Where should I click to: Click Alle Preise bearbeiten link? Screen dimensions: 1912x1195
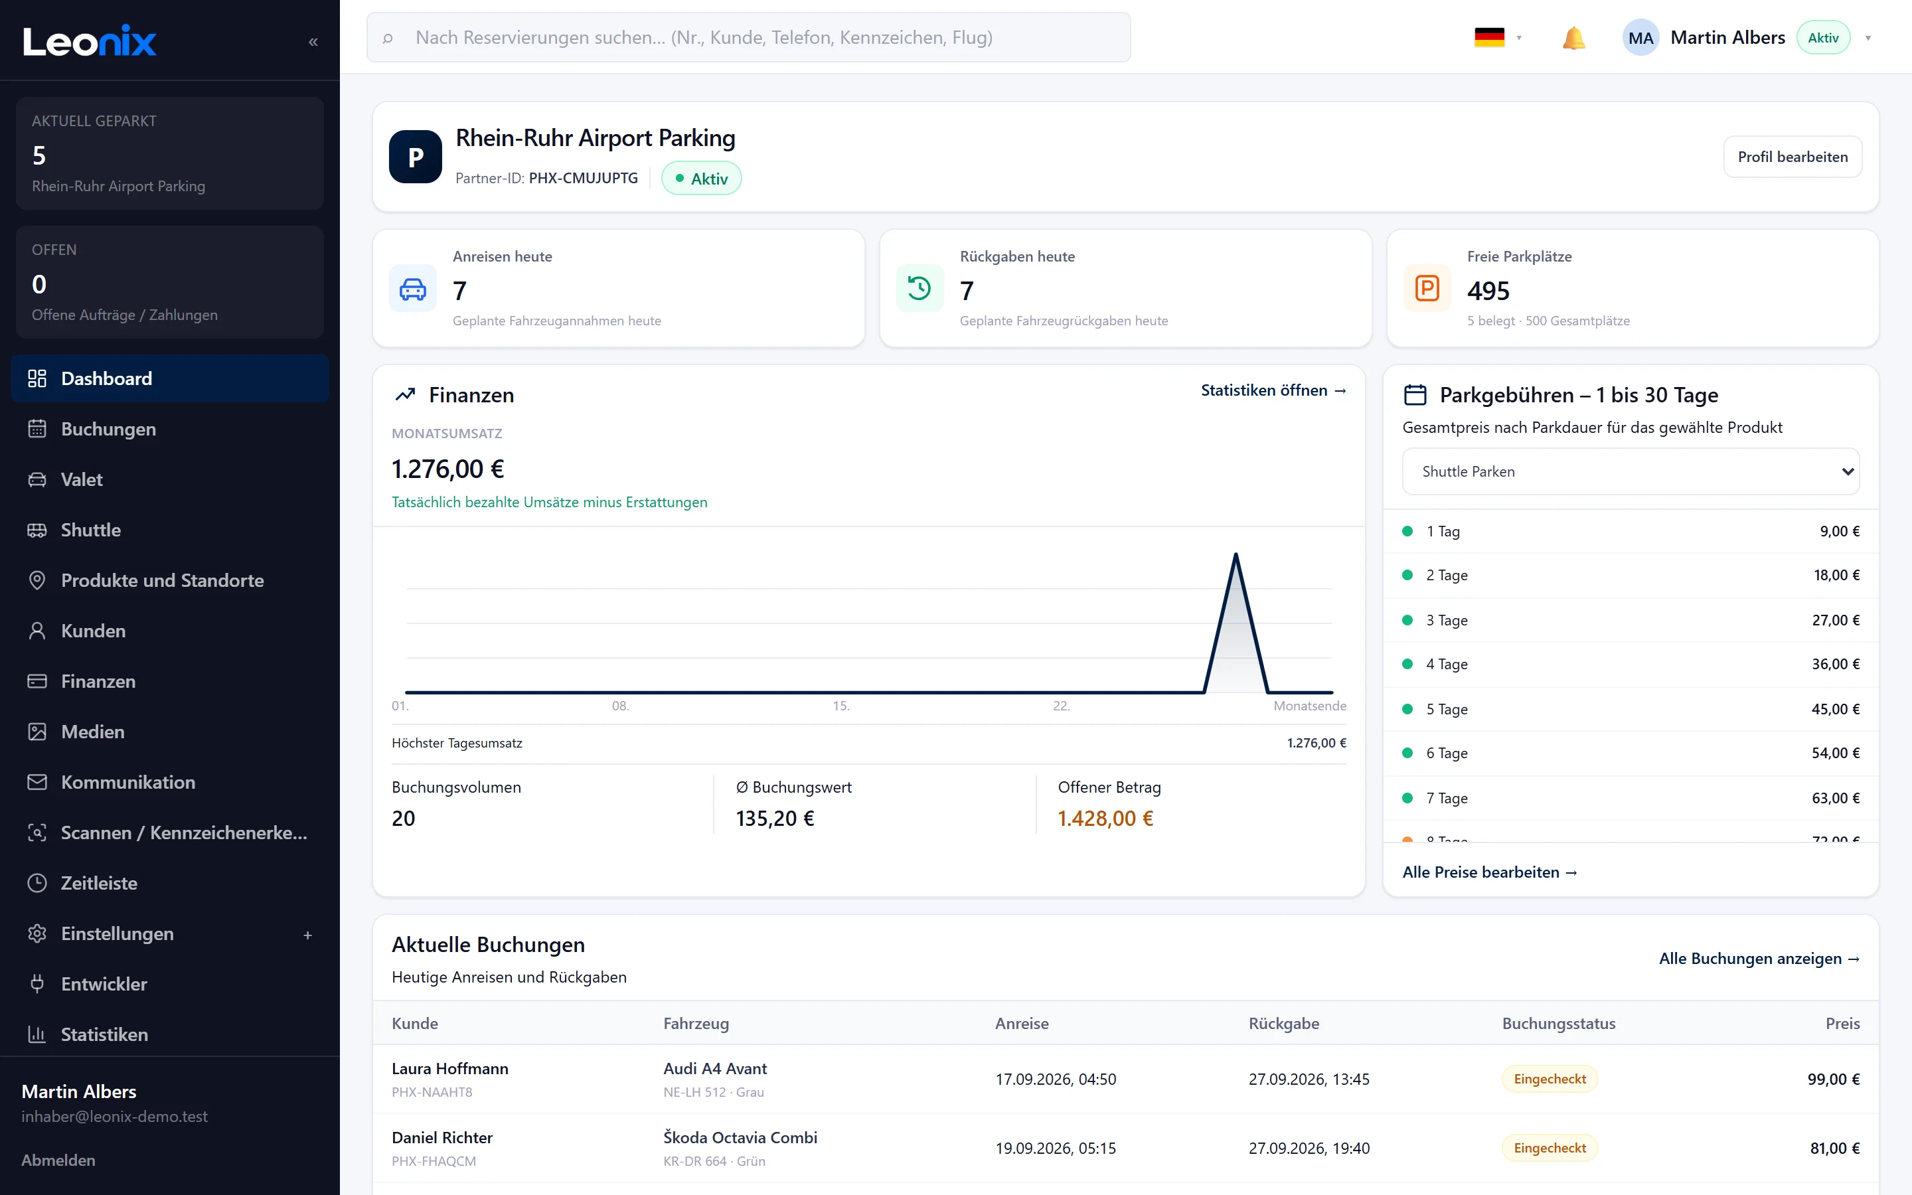(1489, 872)
